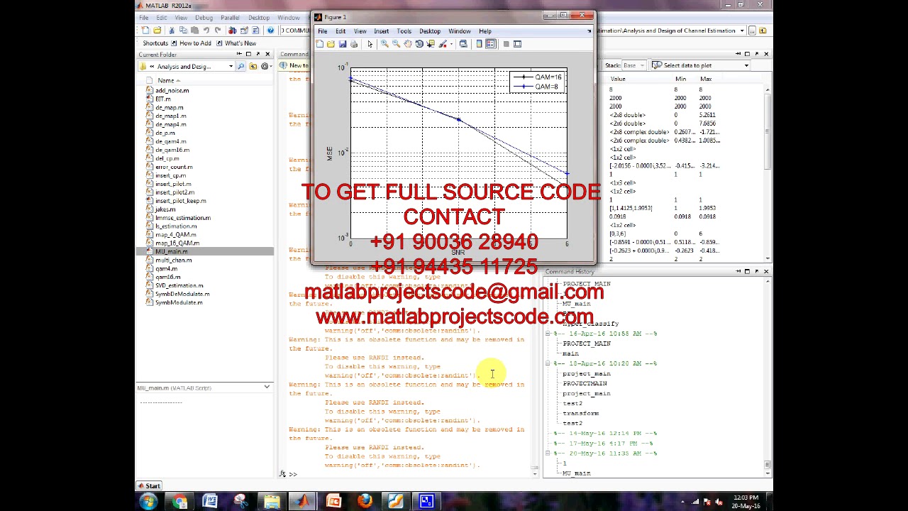Toggle Show Plot Tools icon in Figure 1
The image size is (908, 511).
pyautogui.click(x=517, y=44)
